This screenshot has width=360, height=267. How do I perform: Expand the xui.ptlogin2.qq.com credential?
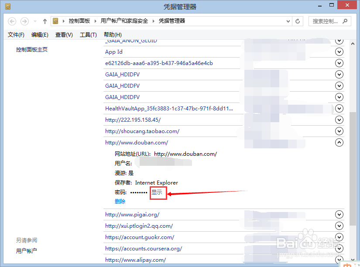click(339, 226)
